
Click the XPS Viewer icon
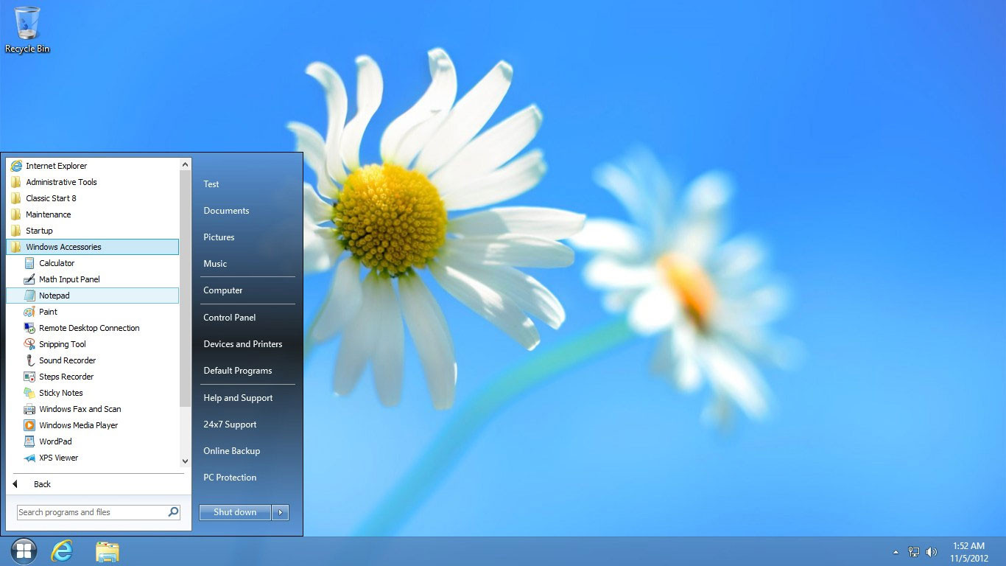29,458
